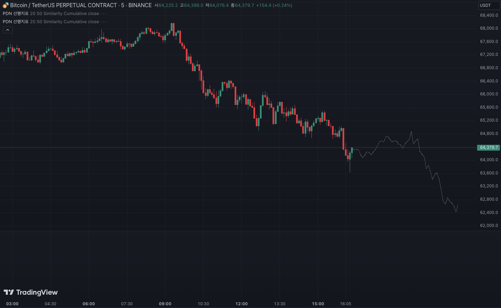Click the 64,800.0 price axis label
The height and width of the screenshot is (308, 501).
[x=489, y=134]
